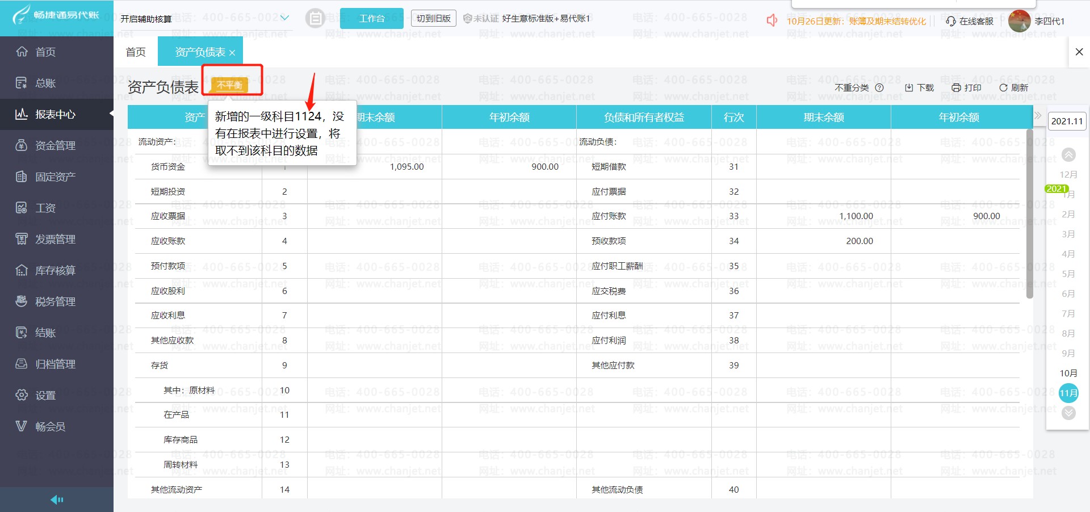Screen dimensions: 1090x512
Task: Select 报表中心 in the left sidebar
Action: click(x=57, y=114)
